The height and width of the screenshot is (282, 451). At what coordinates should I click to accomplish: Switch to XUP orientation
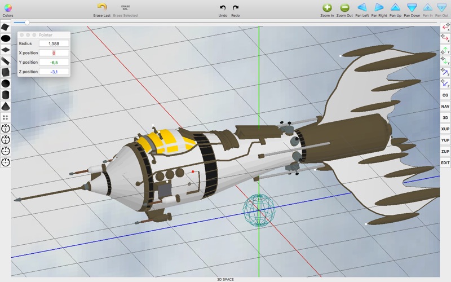point(445,129)
